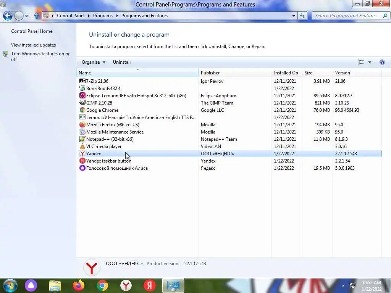The width and height of the screenshot is (391, 293).
Task: Show hidden icons in system tray
Action: coord(343,286)
